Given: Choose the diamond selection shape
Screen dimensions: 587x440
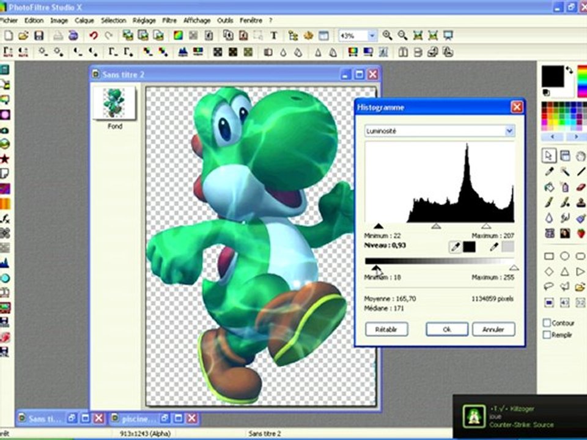Looking at the screenshot, I should [549, 271].
